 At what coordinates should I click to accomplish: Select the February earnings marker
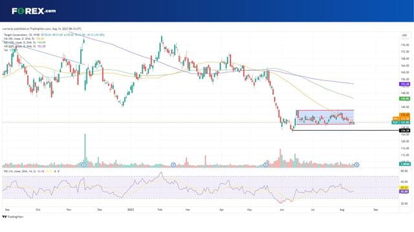coord(173,165)
